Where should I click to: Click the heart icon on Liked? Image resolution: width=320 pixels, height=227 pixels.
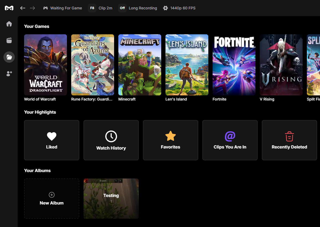[52, 136]
